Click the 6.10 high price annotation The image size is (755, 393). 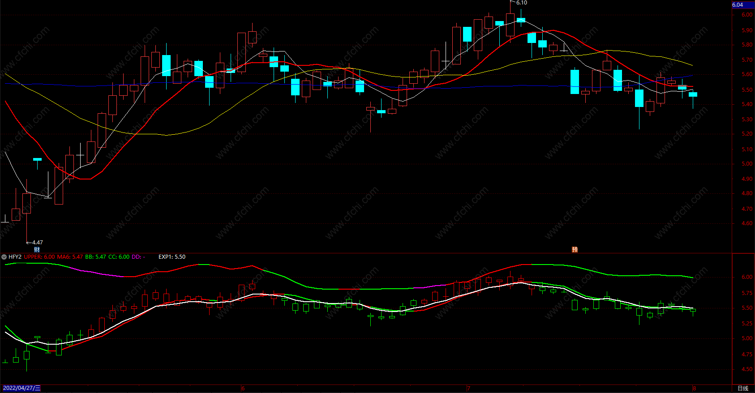(x=522, y=3)
